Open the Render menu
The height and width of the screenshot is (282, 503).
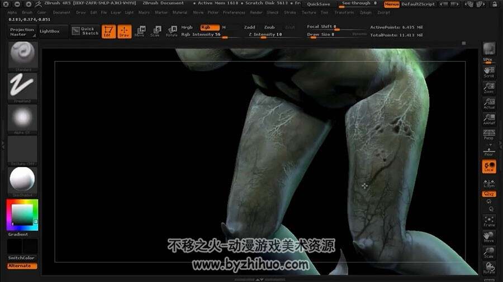(257, 12)
